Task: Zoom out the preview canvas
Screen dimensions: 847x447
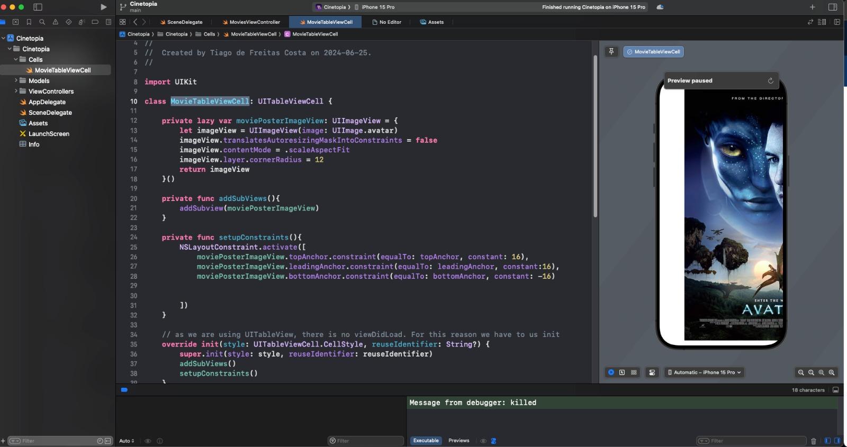Action: 801,372
